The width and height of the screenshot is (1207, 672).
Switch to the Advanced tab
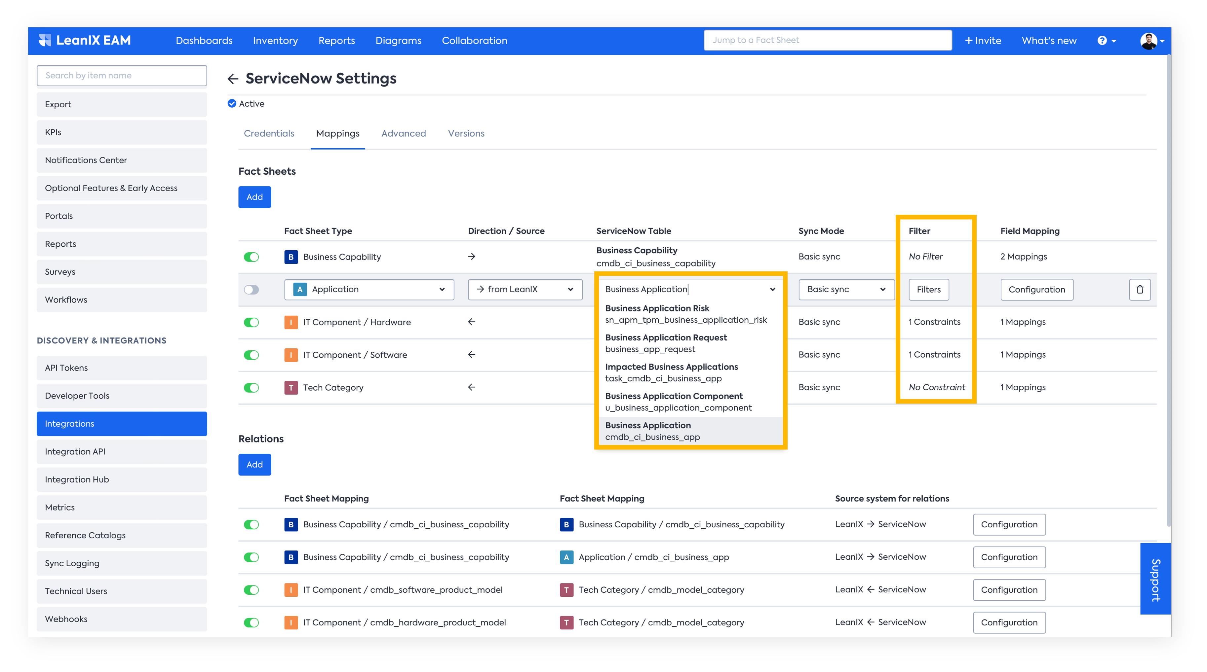(404, 133)
